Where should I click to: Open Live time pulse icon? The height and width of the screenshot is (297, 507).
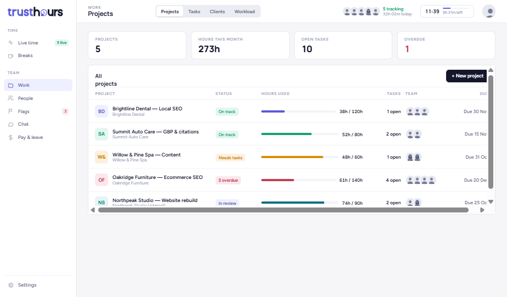[10, 43]
